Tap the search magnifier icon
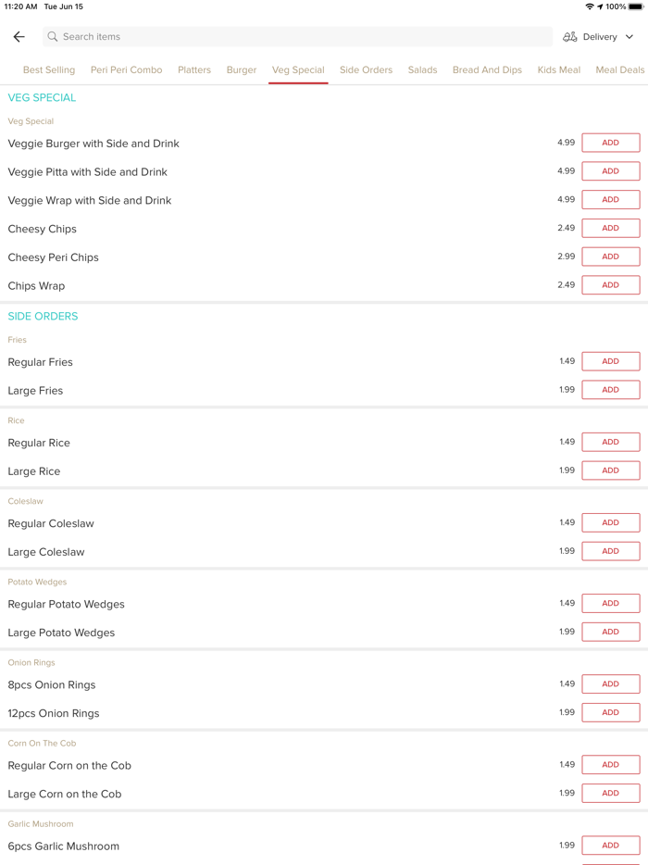648x865 pixels. pos(53,37)
